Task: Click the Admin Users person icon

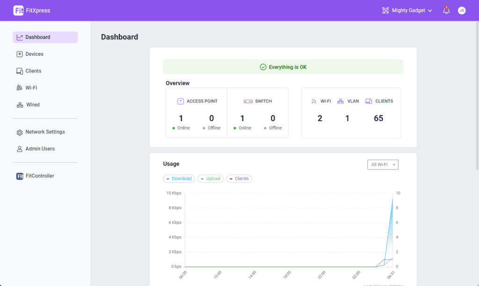Action: [20, 149]
